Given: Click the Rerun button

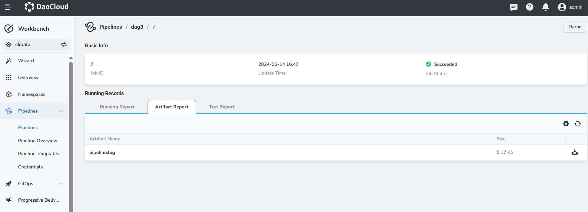Looking at the screenshot, I should tap(575, 27).
